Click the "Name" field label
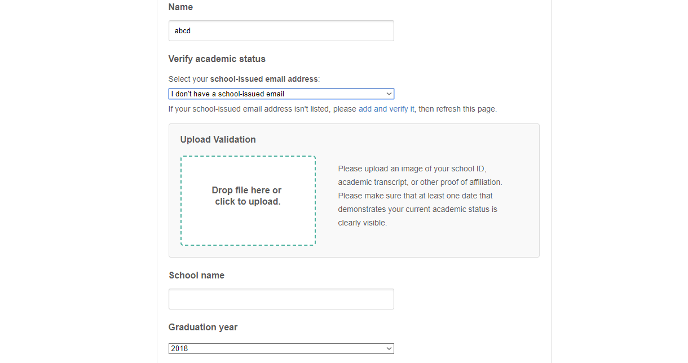This screenshot has height=363, width=688. click(x=180, y=7)
